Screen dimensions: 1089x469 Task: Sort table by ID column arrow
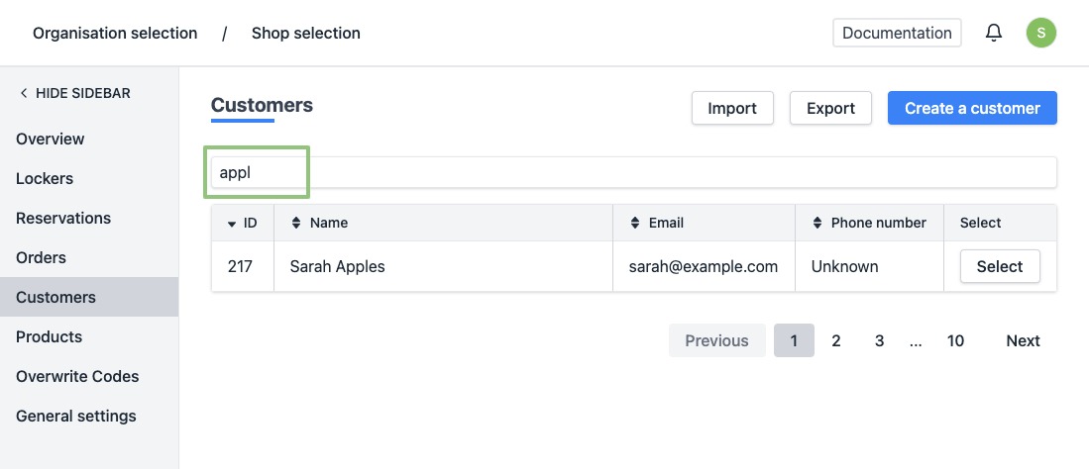coord(232,224)
